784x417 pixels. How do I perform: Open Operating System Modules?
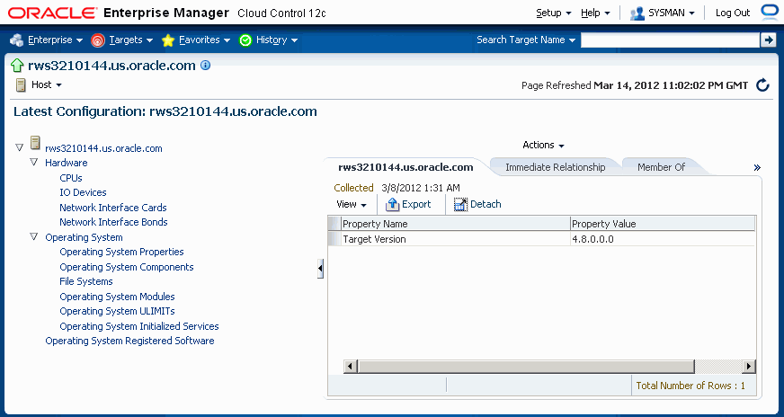click(x=117, y=297)
